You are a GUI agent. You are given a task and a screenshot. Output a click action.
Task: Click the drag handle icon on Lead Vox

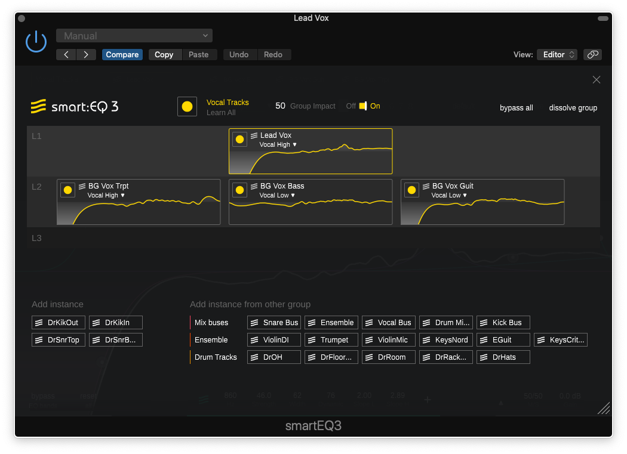pos(254,135)
